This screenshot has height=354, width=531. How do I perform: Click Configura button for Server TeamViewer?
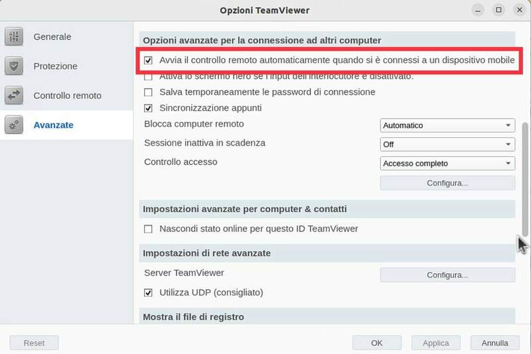coord(447,274)
